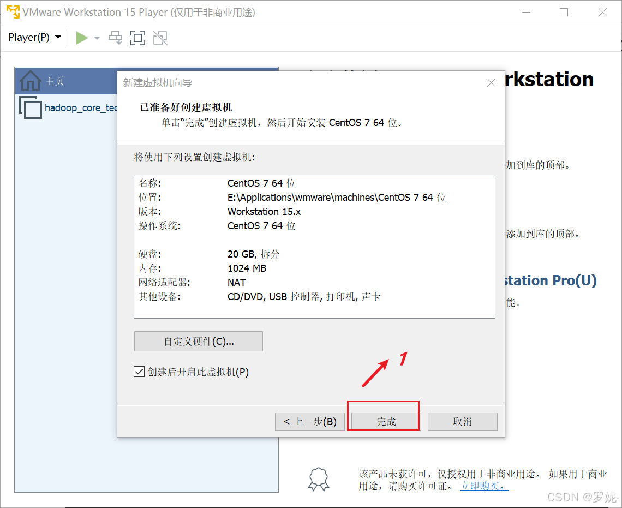Click the 名称 row value CentOS 7 64 位

click(x=261, y=183)
